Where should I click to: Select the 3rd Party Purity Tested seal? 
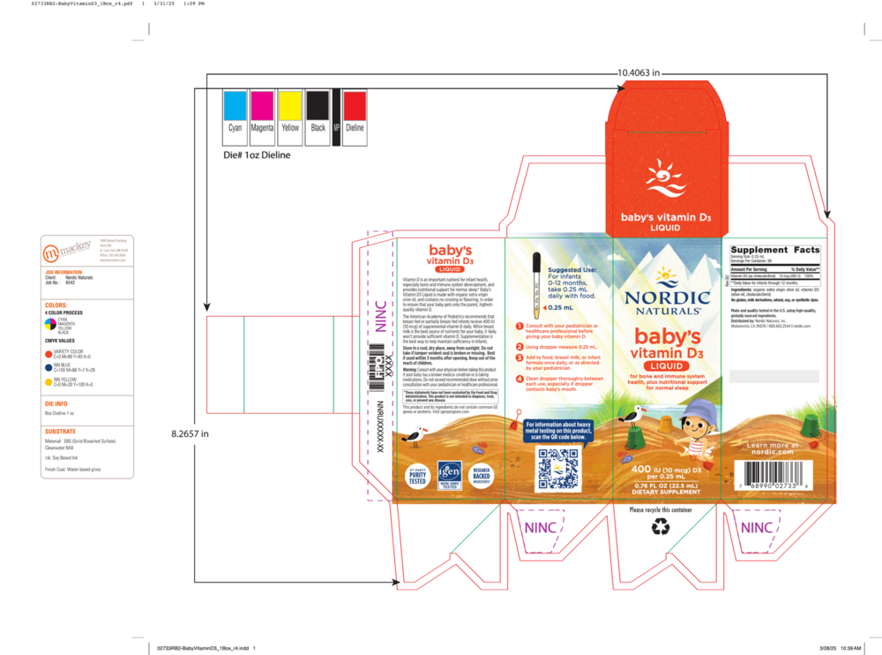(417, 475)
